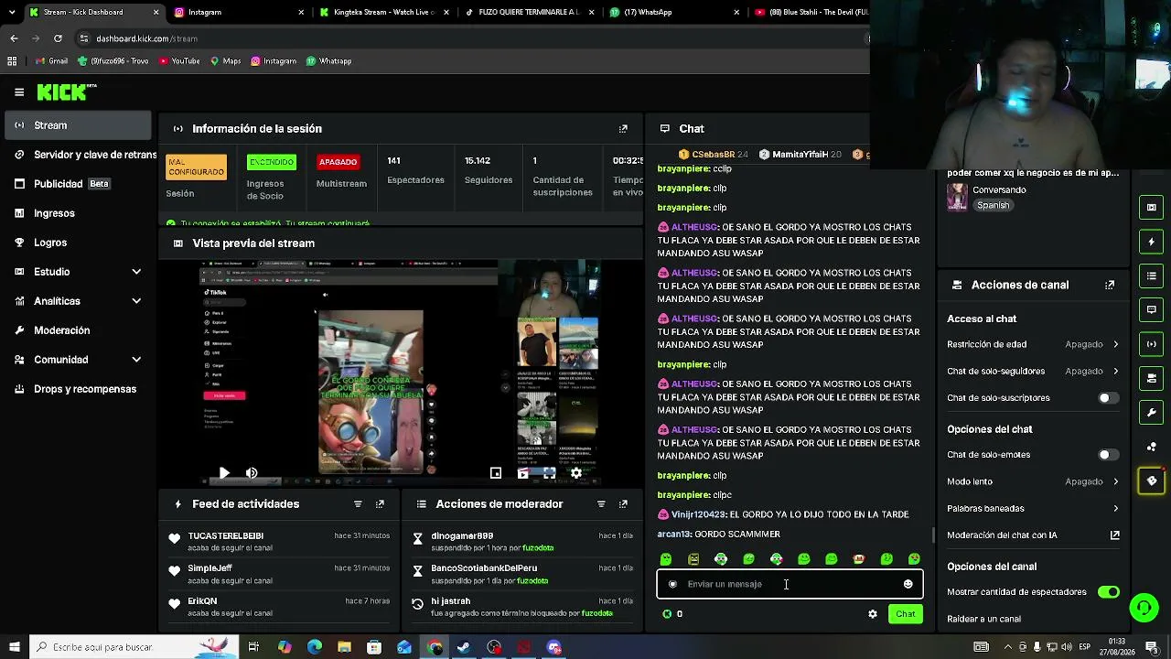Image resolution: width=1171 pixels, height=659 pixels.
Task: Open the stream preview icon in right rail
Action: coord(1152,208)
